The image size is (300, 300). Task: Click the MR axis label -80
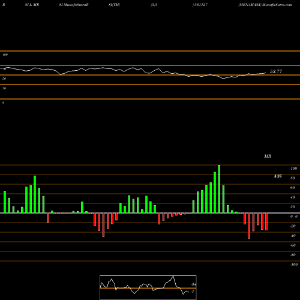tap(293, 255)
